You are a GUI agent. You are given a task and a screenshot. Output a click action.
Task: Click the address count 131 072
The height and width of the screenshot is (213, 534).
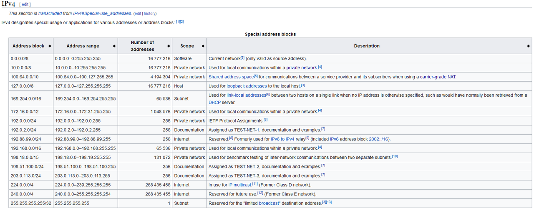coord(162,158)
